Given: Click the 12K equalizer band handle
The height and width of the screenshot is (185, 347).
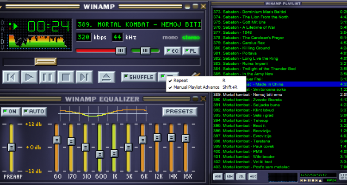Looking at the screenshot, I should tap(157, 138).
